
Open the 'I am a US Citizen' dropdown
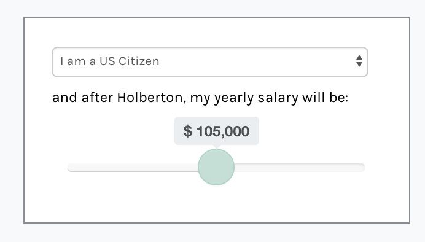210,62
